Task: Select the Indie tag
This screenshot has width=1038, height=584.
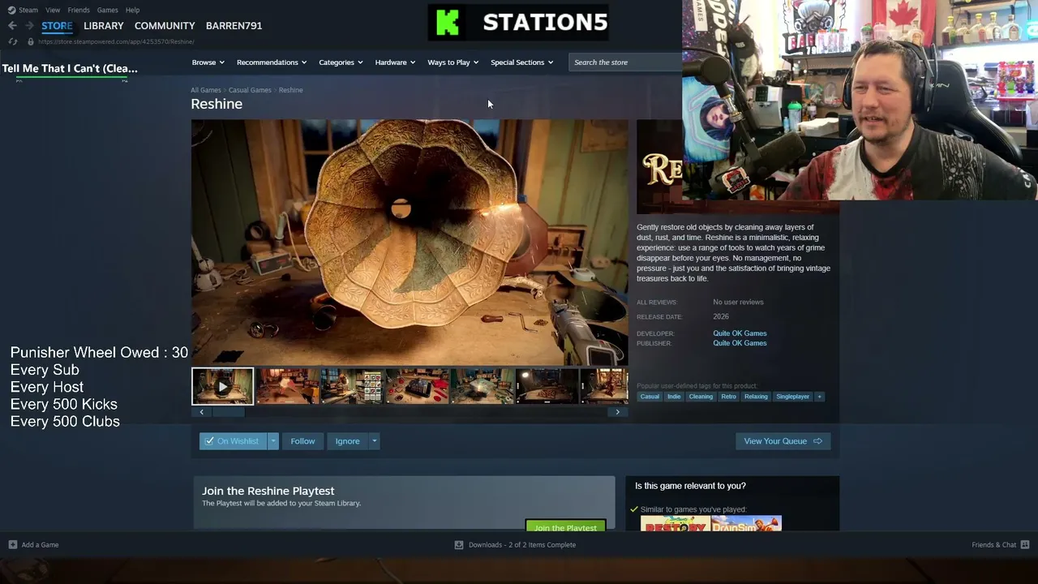Action: pos(674,397)
